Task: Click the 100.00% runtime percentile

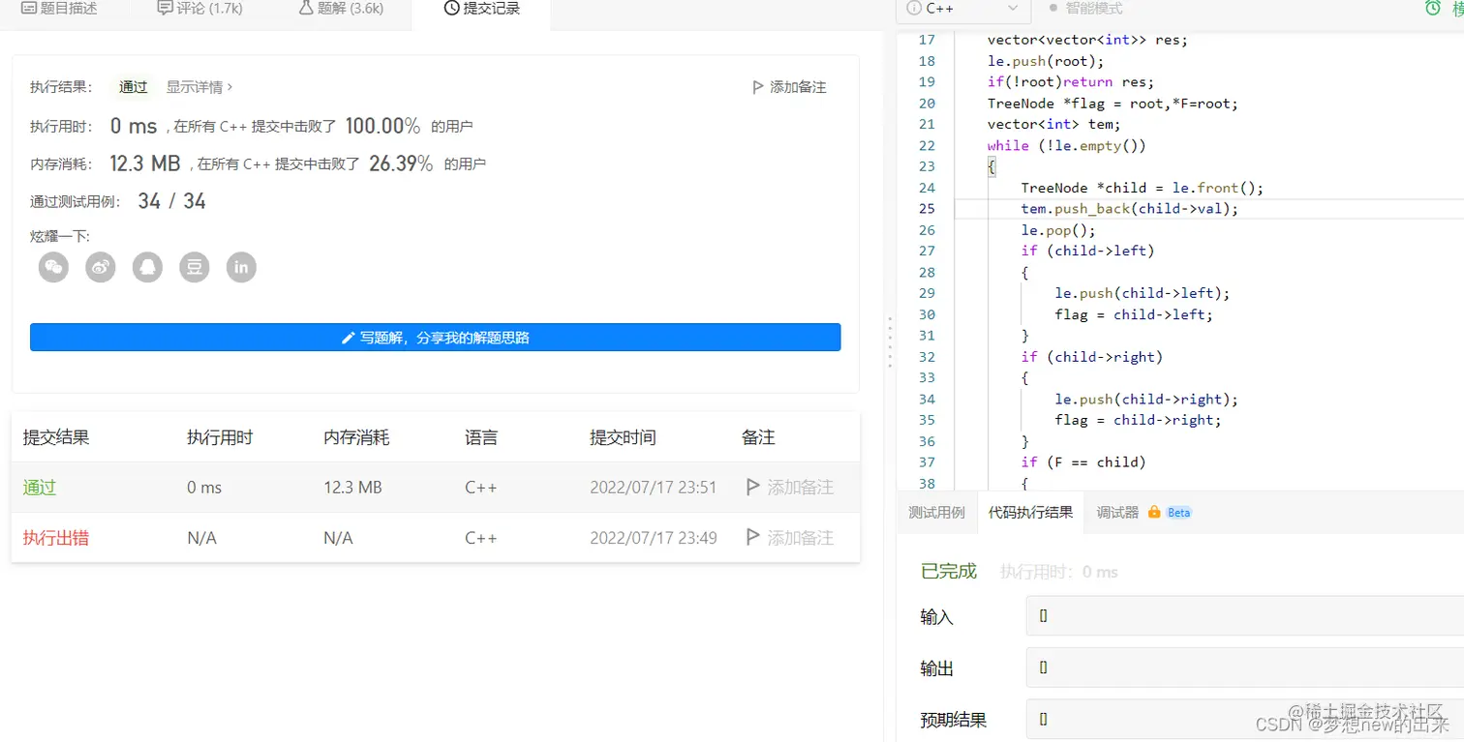Action: coord(382,126)
